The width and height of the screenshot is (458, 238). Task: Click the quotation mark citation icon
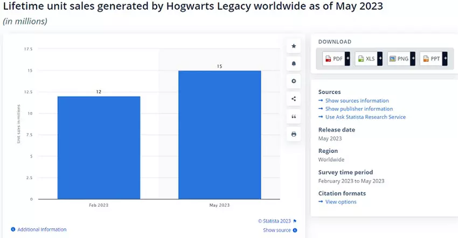[x=294, y=116]
